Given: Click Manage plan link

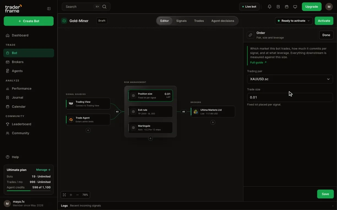Looking at the screenshot, I should 43,170.
